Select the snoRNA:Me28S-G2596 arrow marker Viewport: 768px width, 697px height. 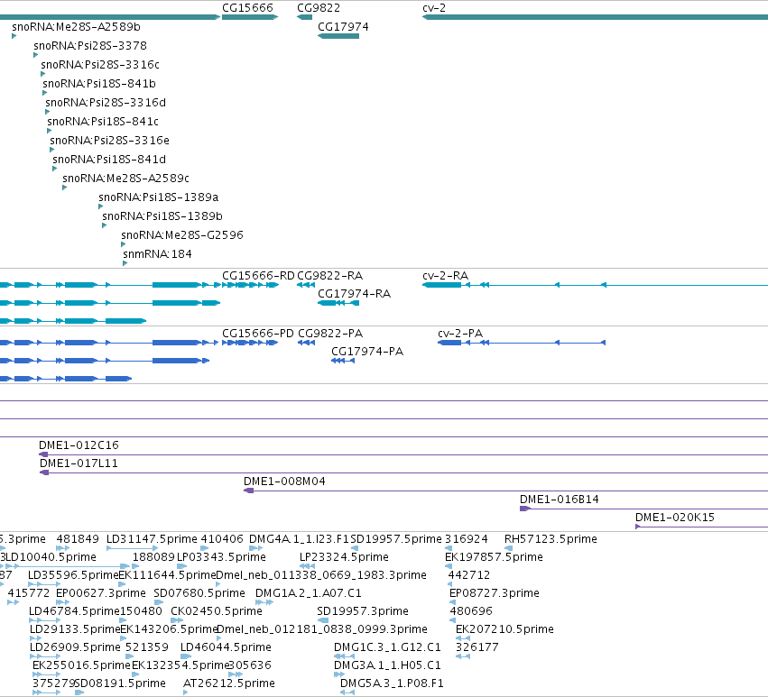pos(124,244)
